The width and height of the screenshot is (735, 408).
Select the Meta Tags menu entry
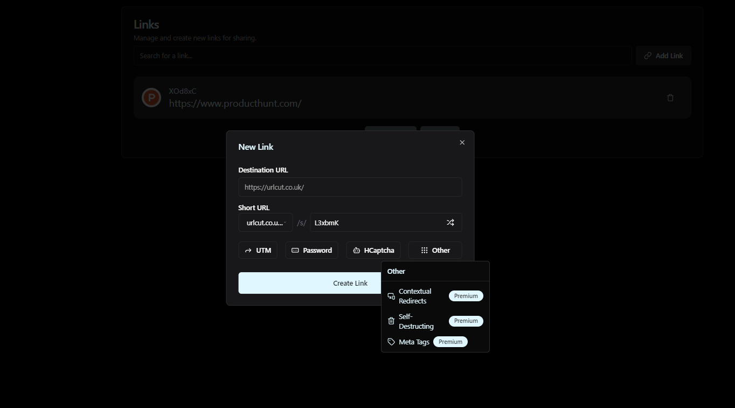(435, 342)
